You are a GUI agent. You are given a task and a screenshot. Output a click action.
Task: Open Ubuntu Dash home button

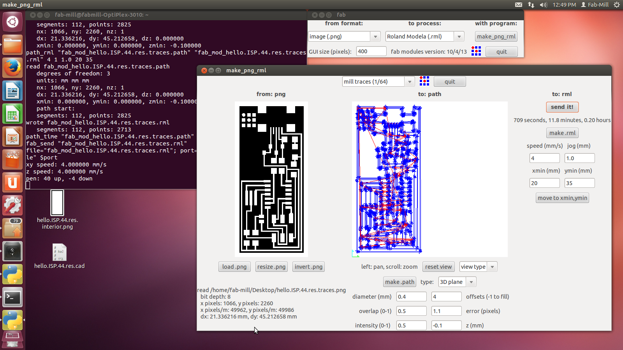click(x=12, y=22)
